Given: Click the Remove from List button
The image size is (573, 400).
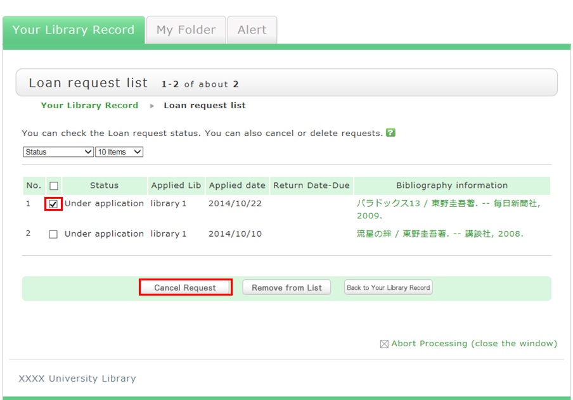Looking at the screenshot, I should coord(286,287).
